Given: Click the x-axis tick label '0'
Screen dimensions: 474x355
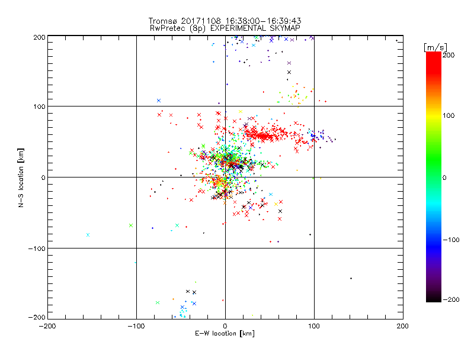Looking at the screenshot, I should pos(225,326).
